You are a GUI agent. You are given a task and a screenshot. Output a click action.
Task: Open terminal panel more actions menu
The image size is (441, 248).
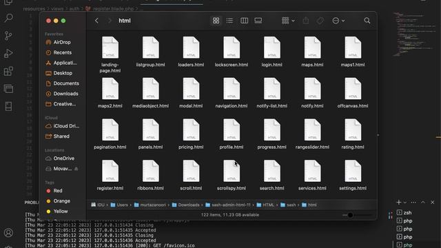click(413, 202)
